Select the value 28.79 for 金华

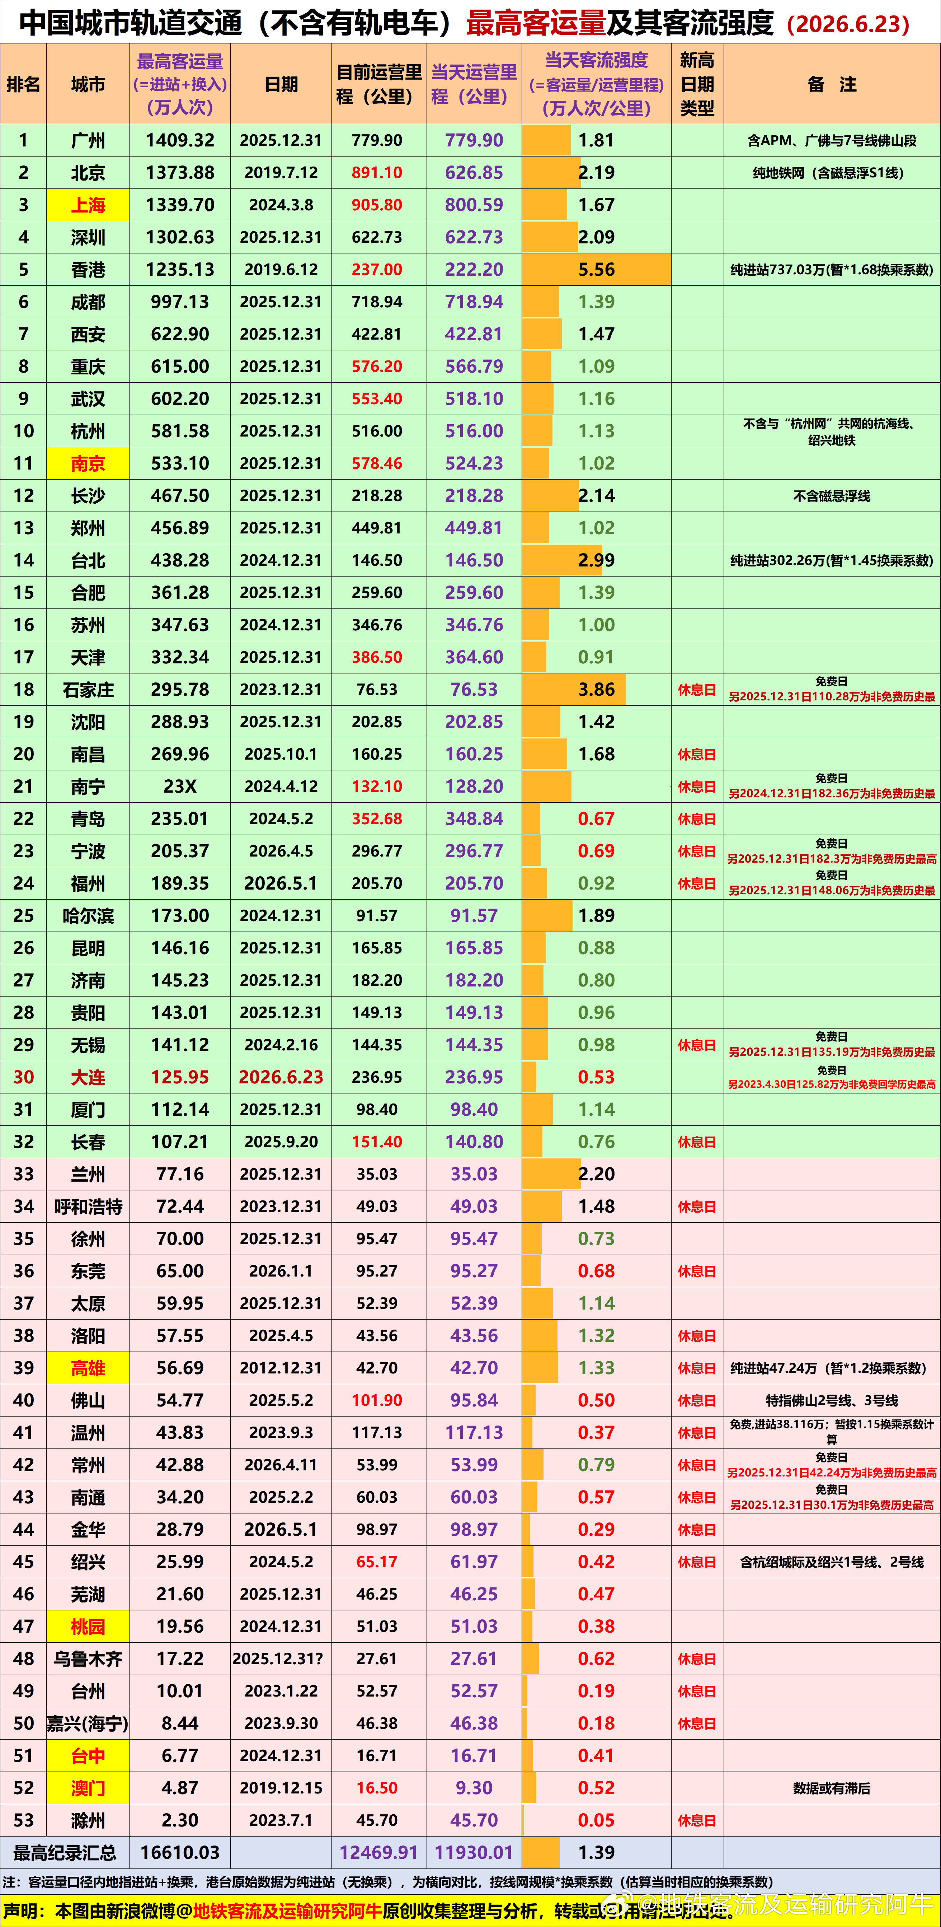[180, 1530]
